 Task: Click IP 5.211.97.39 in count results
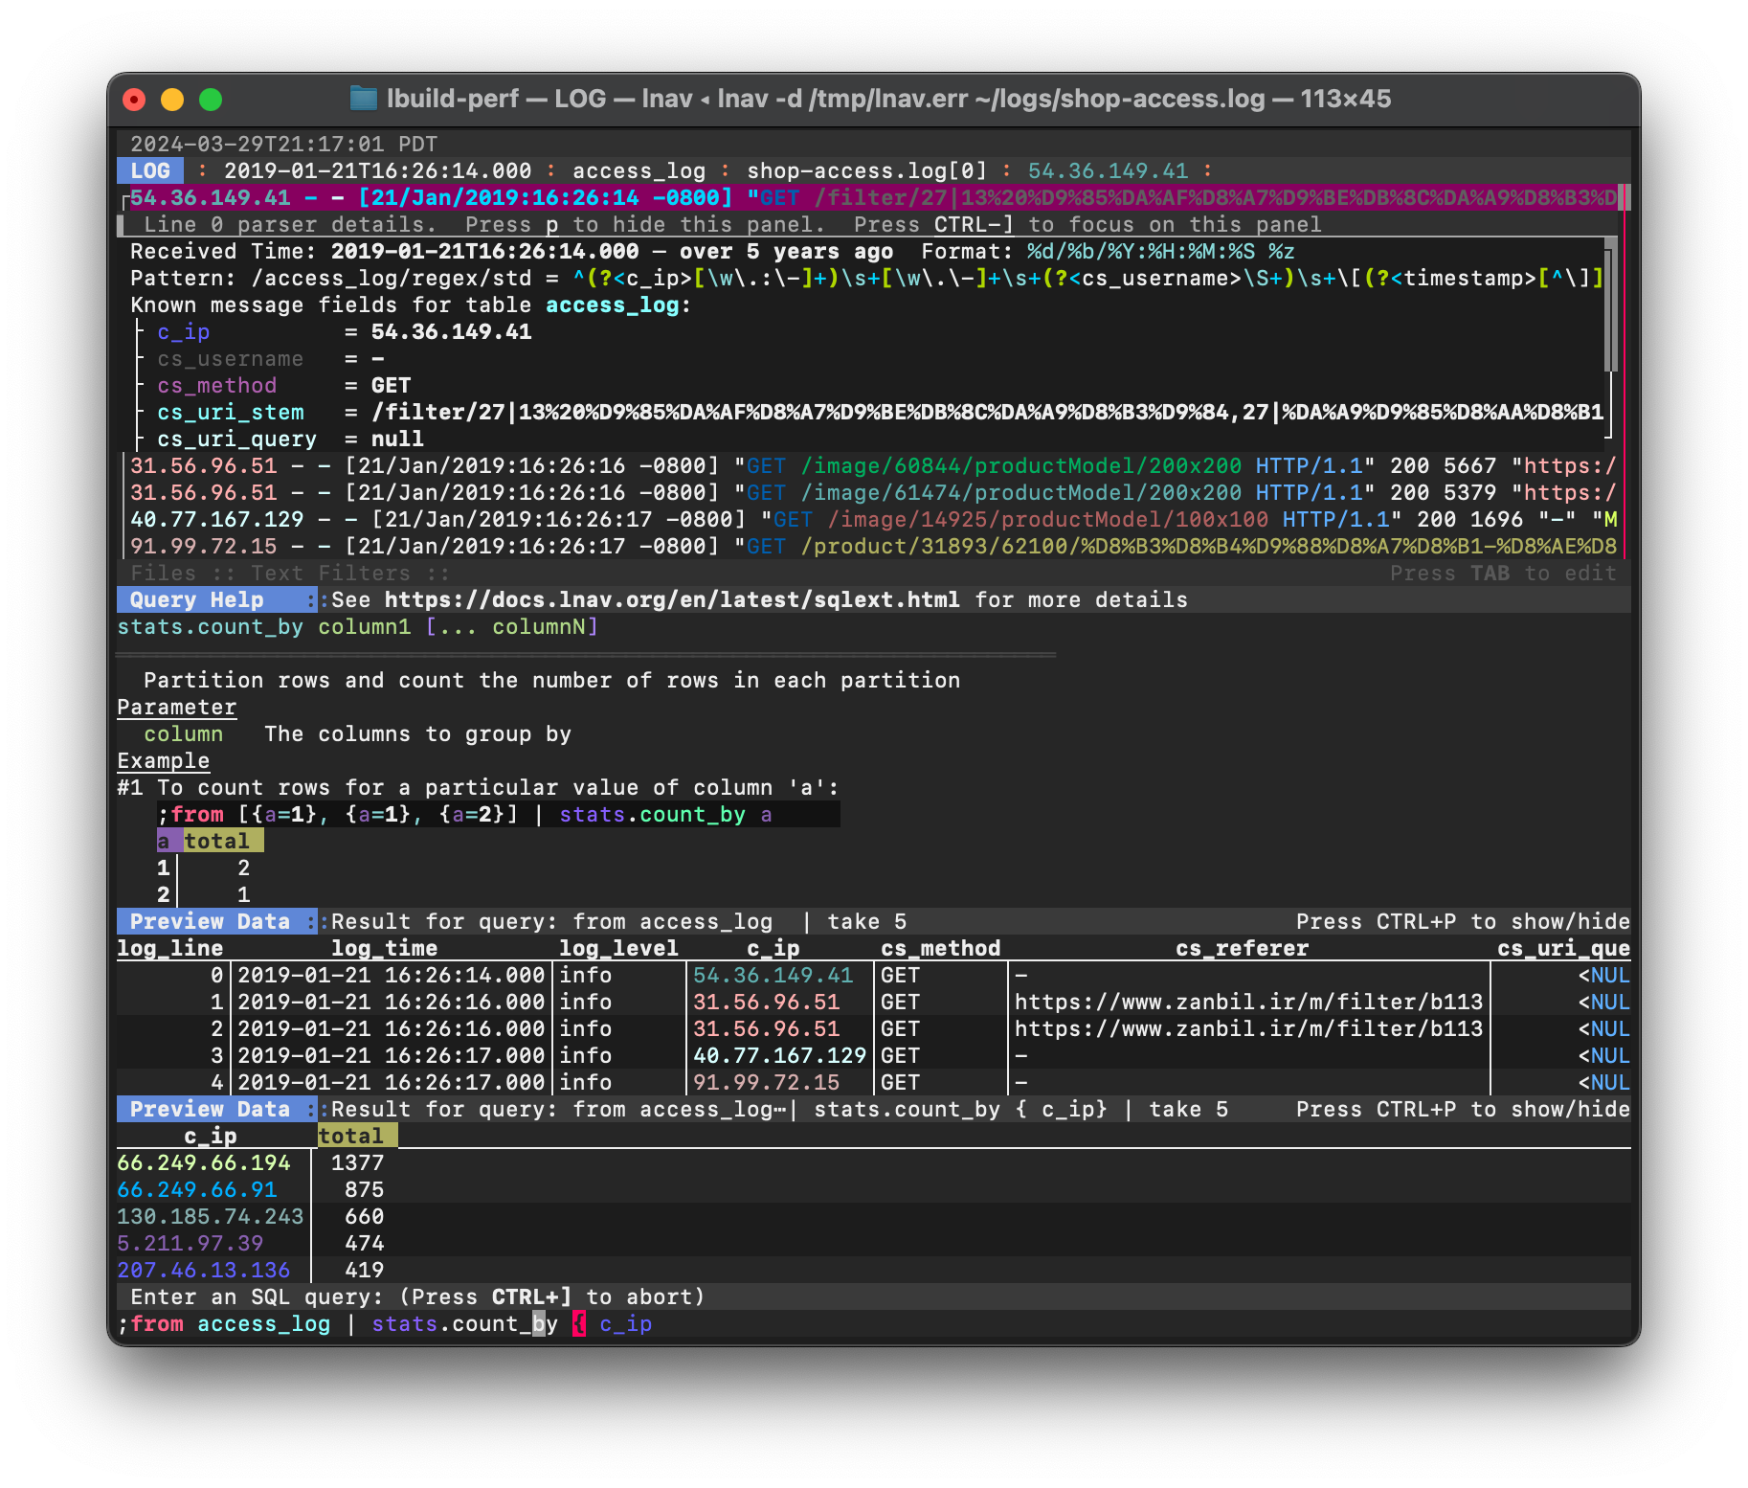(190, 1243)
